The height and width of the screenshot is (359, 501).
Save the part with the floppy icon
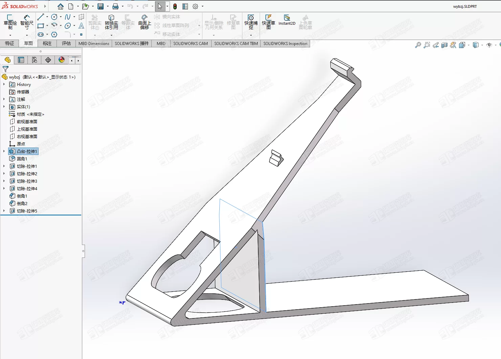click(101, 6)
